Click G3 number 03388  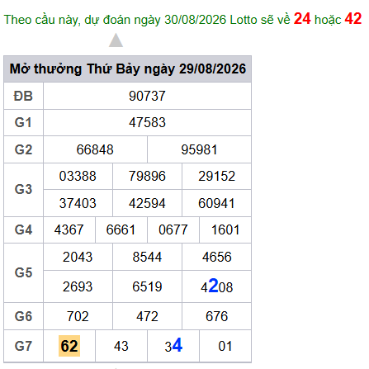coord(78,176)
